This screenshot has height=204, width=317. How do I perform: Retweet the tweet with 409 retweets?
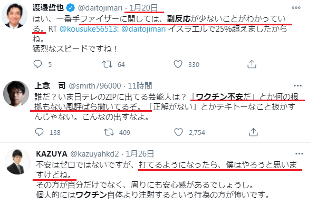click(109, 132)
